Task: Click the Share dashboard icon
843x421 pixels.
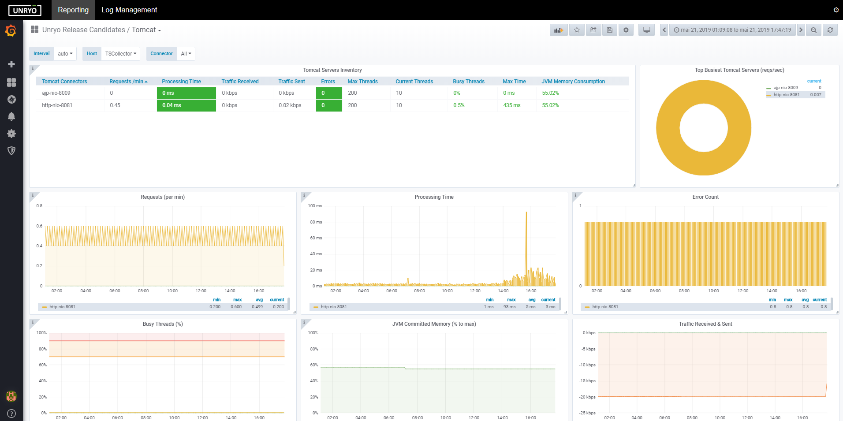Action: (x=593, y=30)
